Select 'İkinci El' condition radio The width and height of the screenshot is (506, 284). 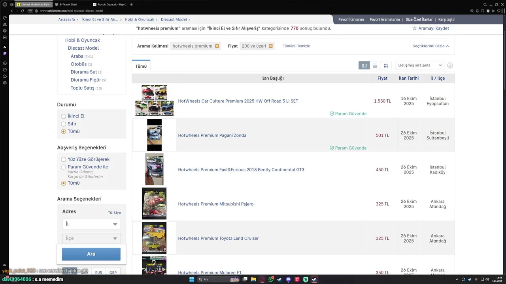pos(63,116)
